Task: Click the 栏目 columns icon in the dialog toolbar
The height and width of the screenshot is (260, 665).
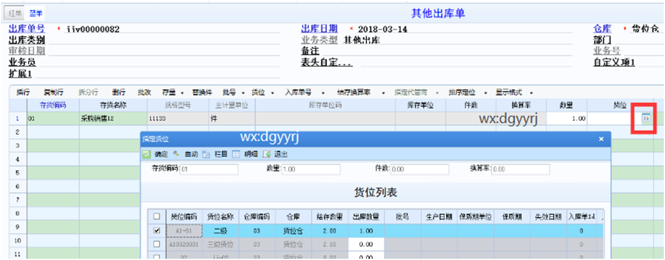Action: click(x=207, y=154)
